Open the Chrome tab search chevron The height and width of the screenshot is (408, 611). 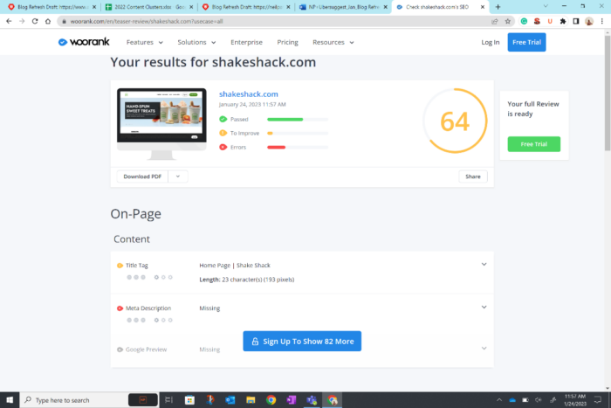546,6
